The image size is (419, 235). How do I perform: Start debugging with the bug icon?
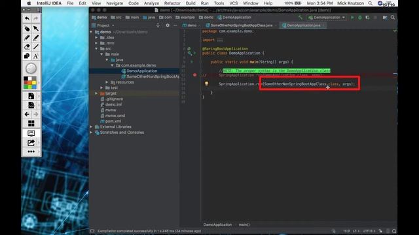click(360, 18)
